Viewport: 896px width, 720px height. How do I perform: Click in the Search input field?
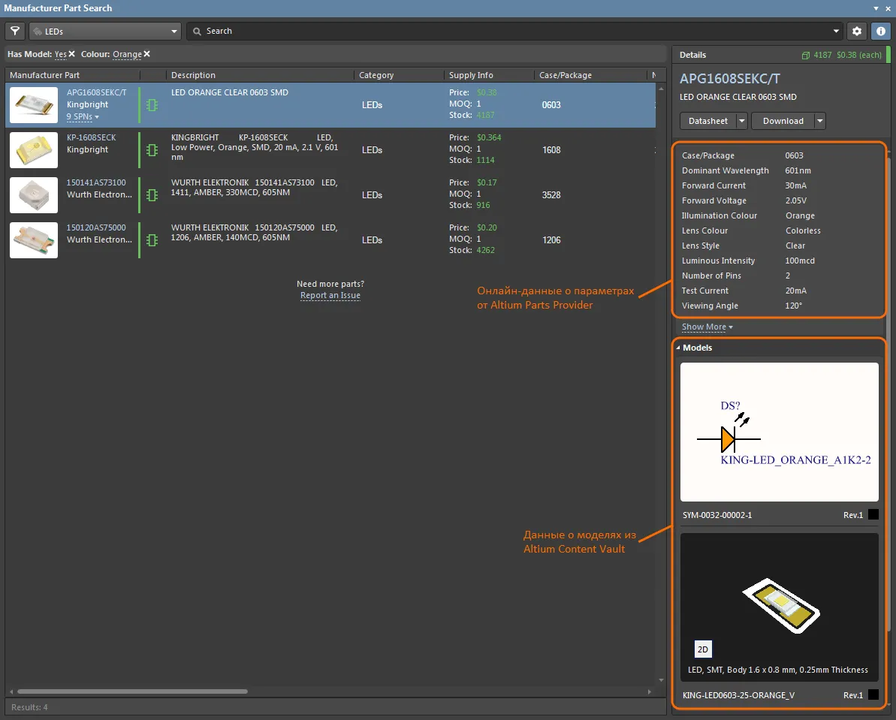(x=511, y=32)
